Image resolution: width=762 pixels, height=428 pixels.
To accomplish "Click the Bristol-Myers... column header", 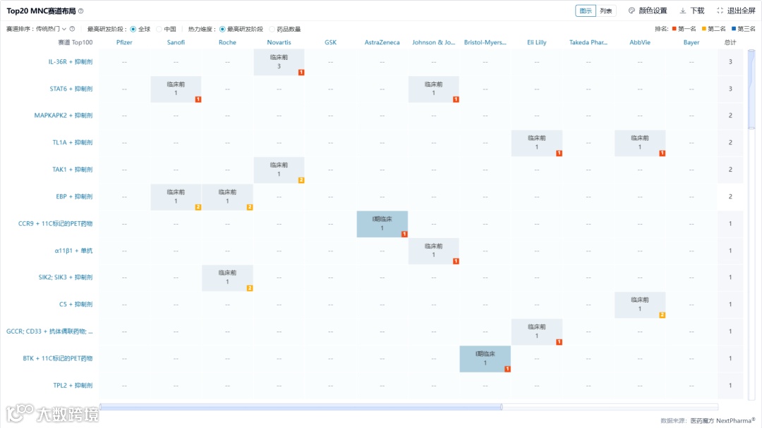I will pos(485,43).
